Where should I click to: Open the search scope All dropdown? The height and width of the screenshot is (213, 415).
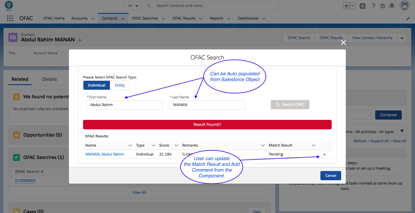tap(133, 6)
